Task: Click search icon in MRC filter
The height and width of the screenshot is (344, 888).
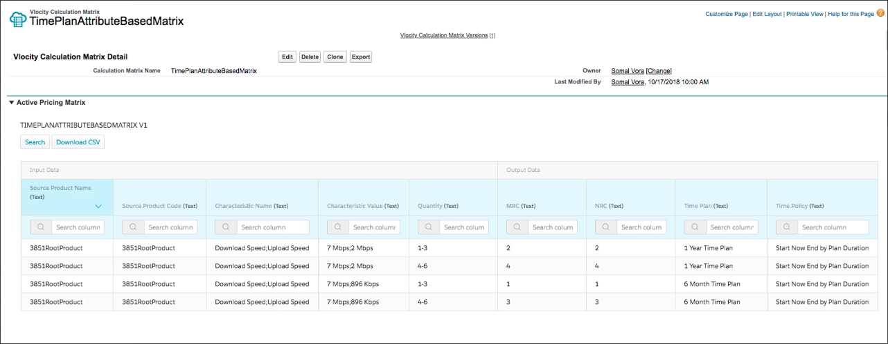Action: click(x=518, y=227)
